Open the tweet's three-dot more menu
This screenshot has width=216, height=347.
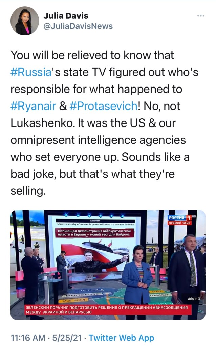tap(201, 16)
